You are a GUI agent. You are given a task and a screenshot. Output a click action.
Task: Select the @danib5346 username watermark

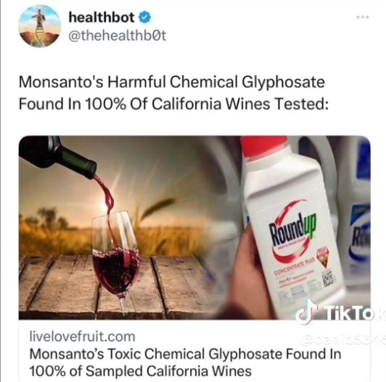(x=343, y=341)
